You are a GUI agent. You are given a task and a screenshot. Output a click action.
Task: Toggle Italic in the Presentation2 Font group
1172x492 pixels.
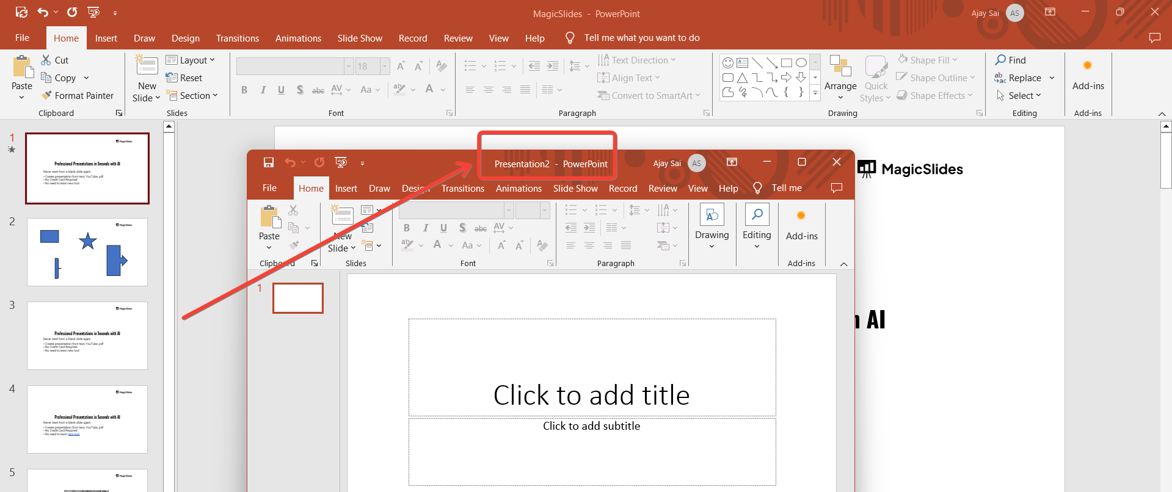[425, 228]
